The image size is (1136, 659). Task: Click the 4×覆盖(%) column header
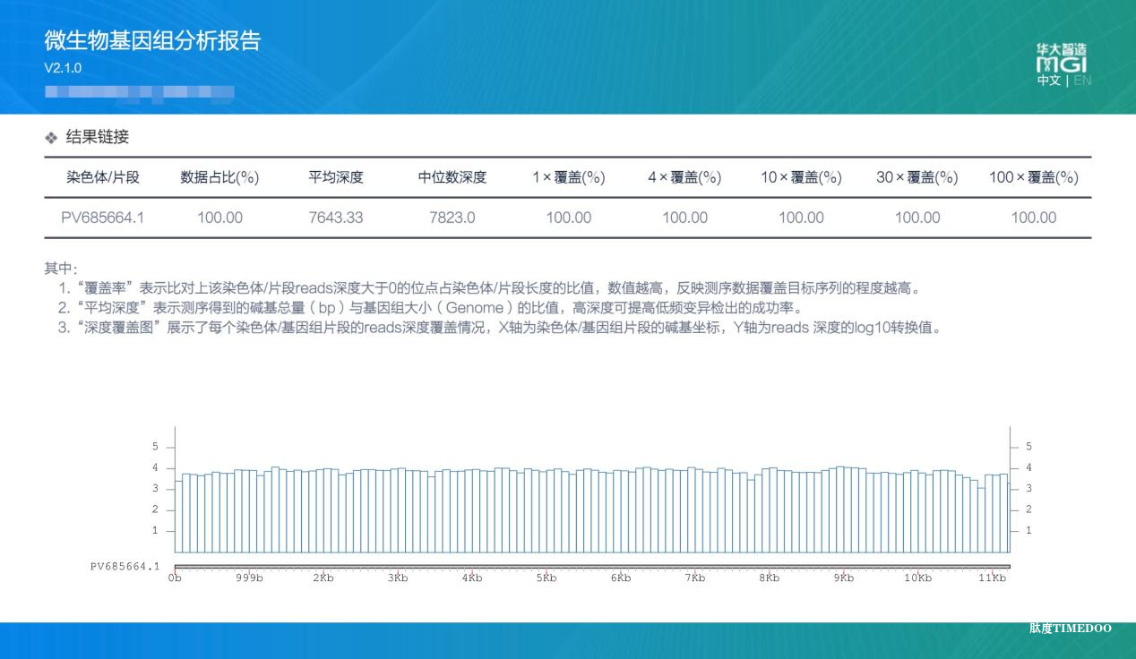point(684,177)
